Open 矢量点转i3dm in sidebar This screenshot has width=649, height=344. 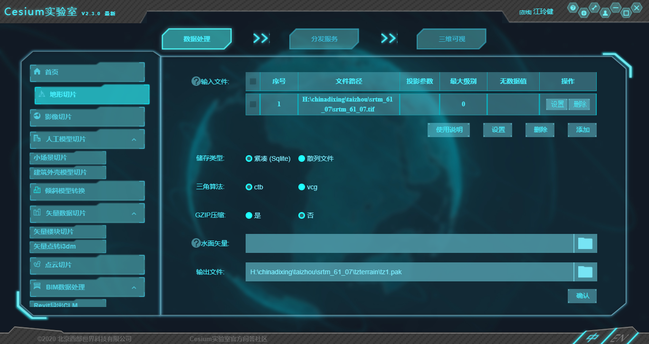68,246
